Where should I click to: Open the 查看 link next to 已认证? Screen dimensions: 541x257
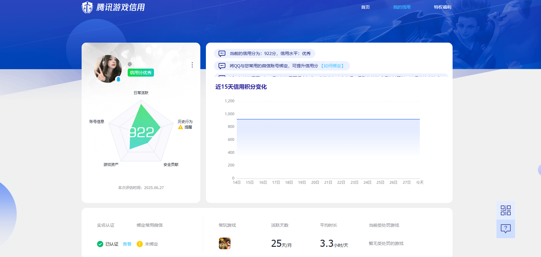point(127,244)
